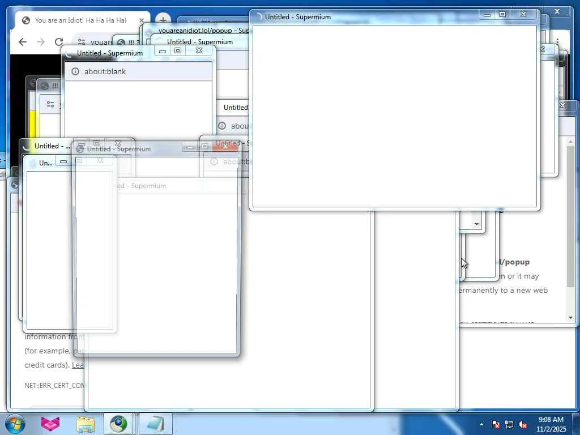Image resolution: width=580 pixels, height=435 pixels.
Task: Maximize the window showing about:blank
Action: click(x=178, y=50)
